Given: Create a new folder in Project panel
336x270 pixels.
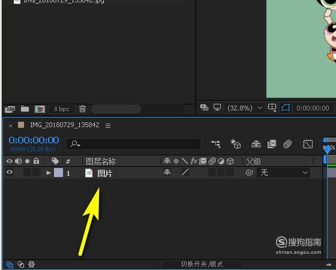Looking at the screenshot, I should 25,109.
